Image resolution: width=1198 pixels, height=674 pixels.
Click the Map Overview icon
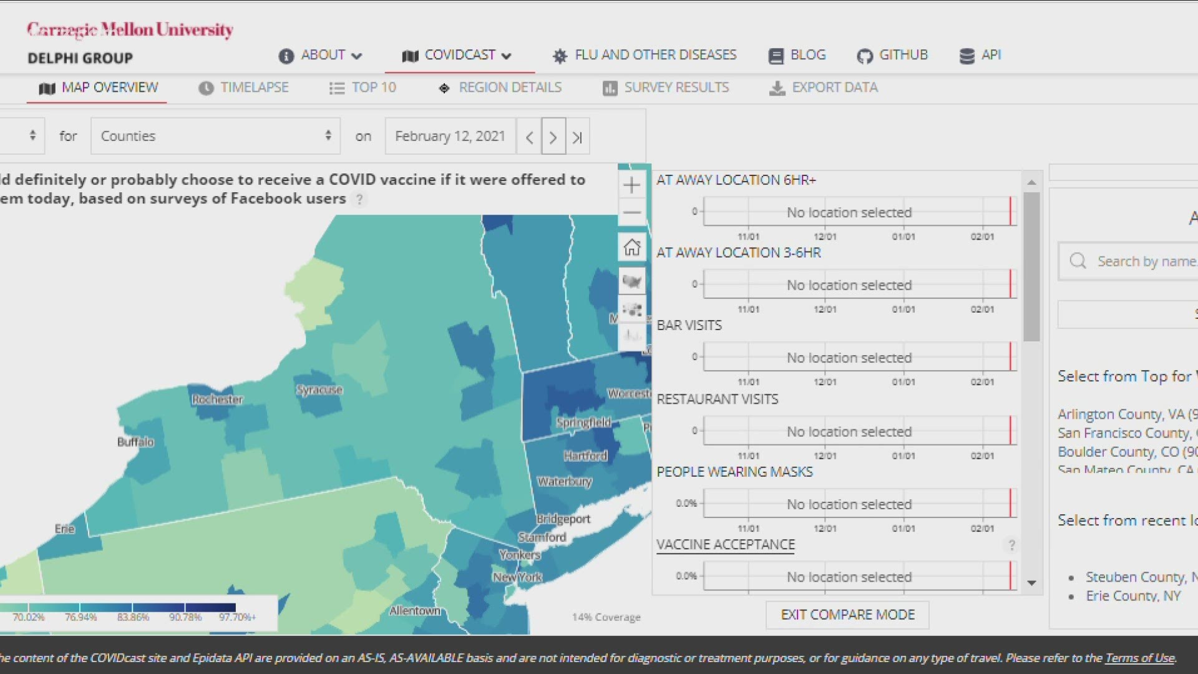[47, 87]
